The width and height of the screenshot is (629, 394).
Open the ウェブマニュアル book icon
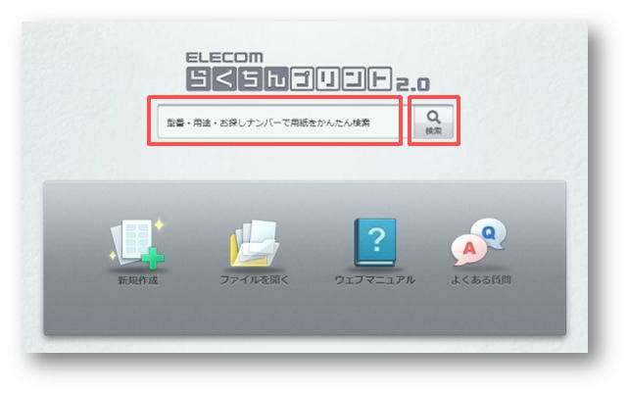pos(375,242)
